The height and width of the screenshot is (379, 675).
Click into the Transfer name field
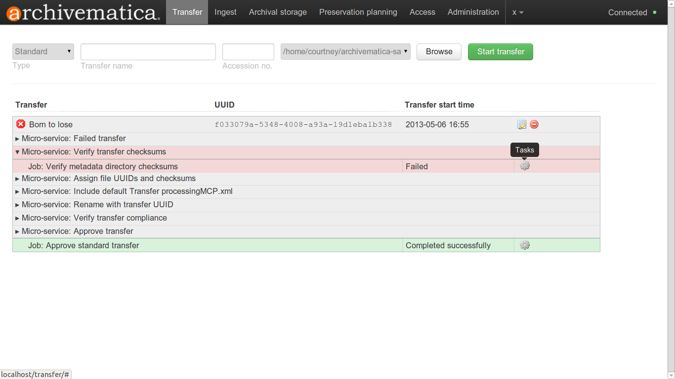click(x=148, y=52)
